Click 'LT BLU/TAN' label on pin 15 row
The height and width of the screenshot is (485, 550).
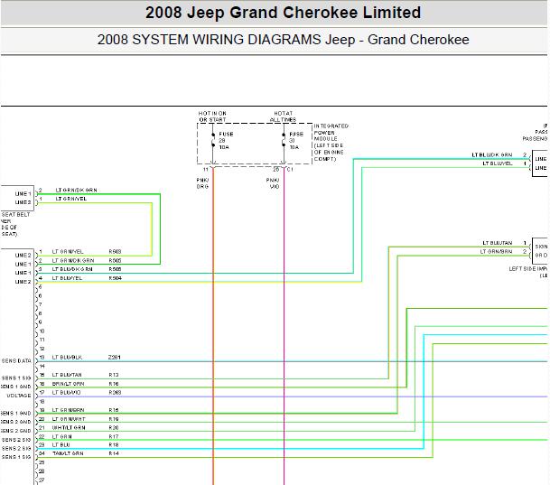pos(67,375)
